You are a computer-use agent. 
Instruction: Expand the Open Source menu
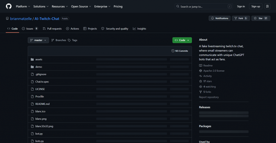click(x=81, y=6)
